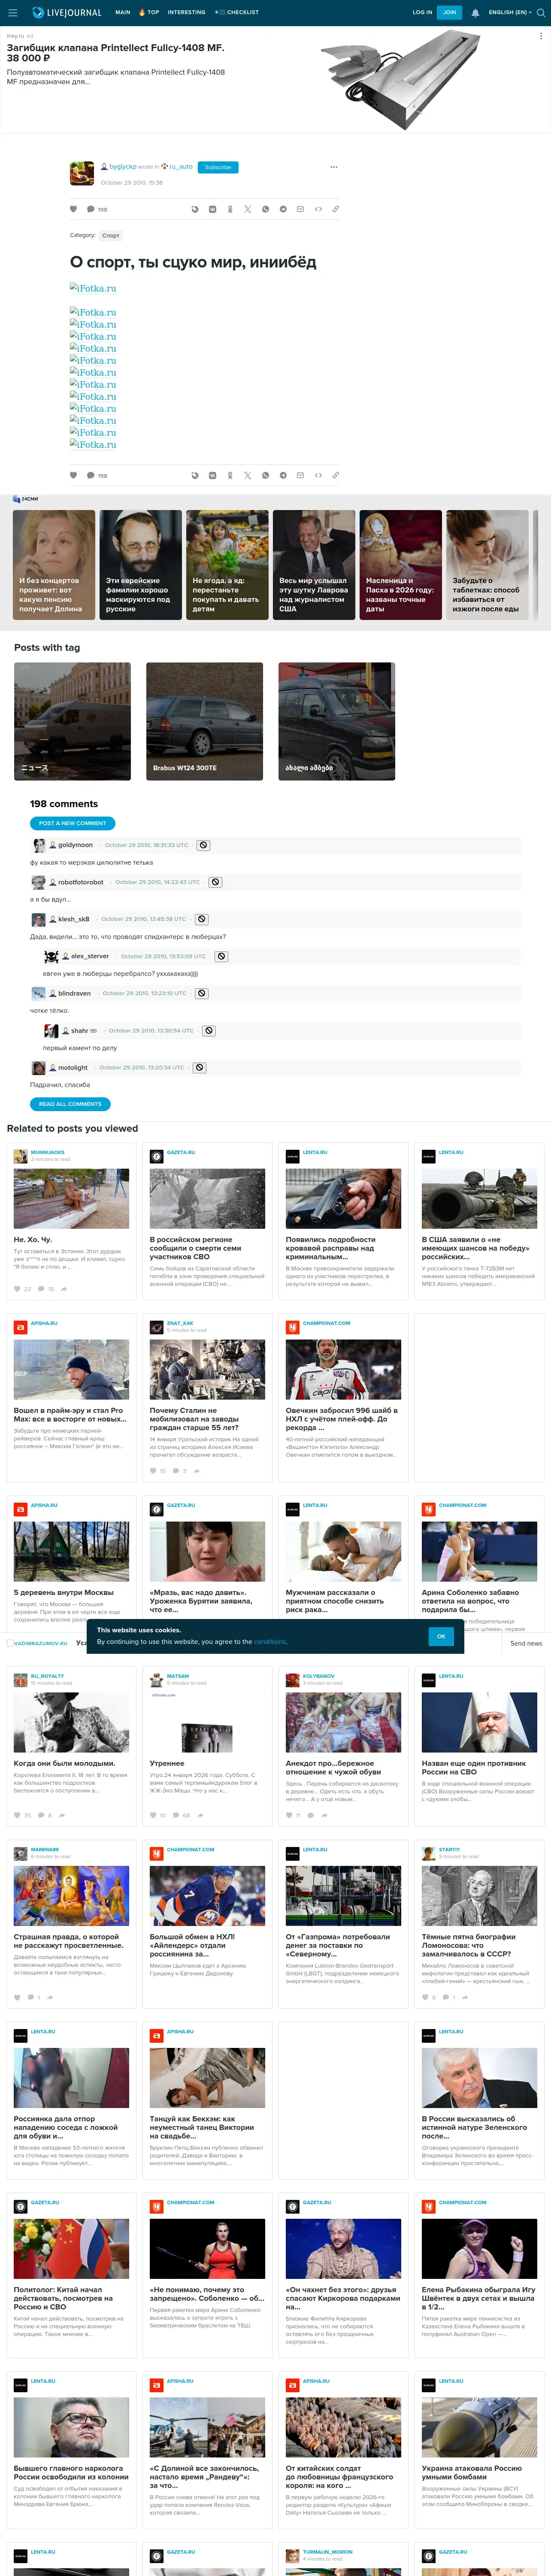Open ad options three-dot menu

(x=541, y=36)
